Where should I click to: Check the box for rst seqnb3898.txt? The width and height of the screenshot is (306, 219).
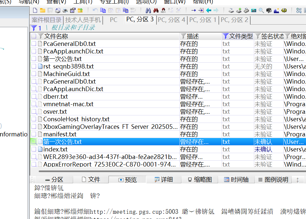(x=34, y=66)
